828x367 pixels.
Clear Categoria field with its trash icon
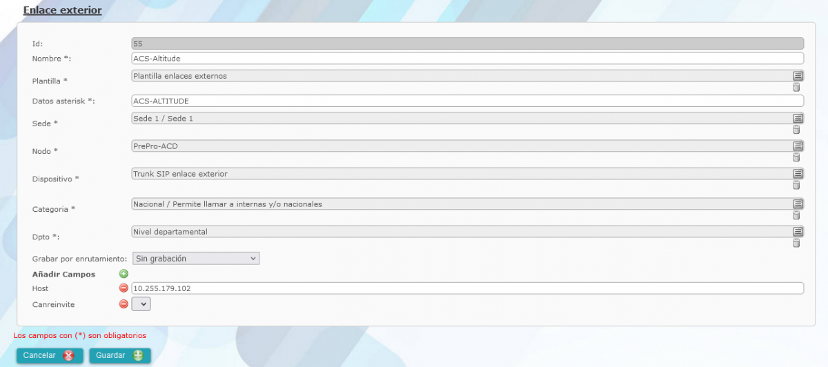tap(796, 215)
